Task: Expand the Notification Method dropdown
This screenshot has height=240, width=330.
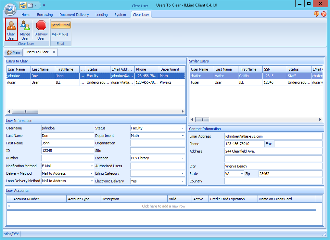Action: [x=92, y=166]
